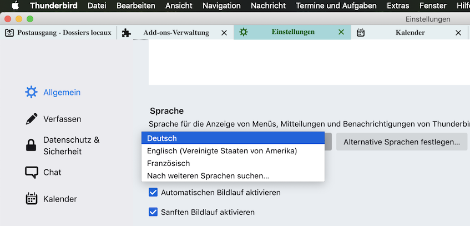Click the Postausgang outbox tab icon
470x226 pixels.
pyautogui.click(x=9, y=33)
